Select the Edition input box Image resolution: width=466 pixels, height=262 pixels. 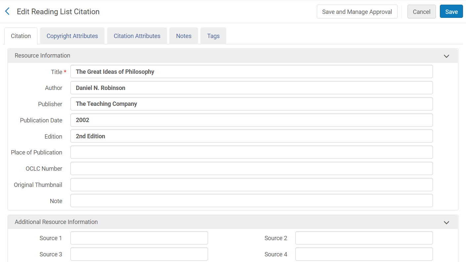tap(251, 136)
